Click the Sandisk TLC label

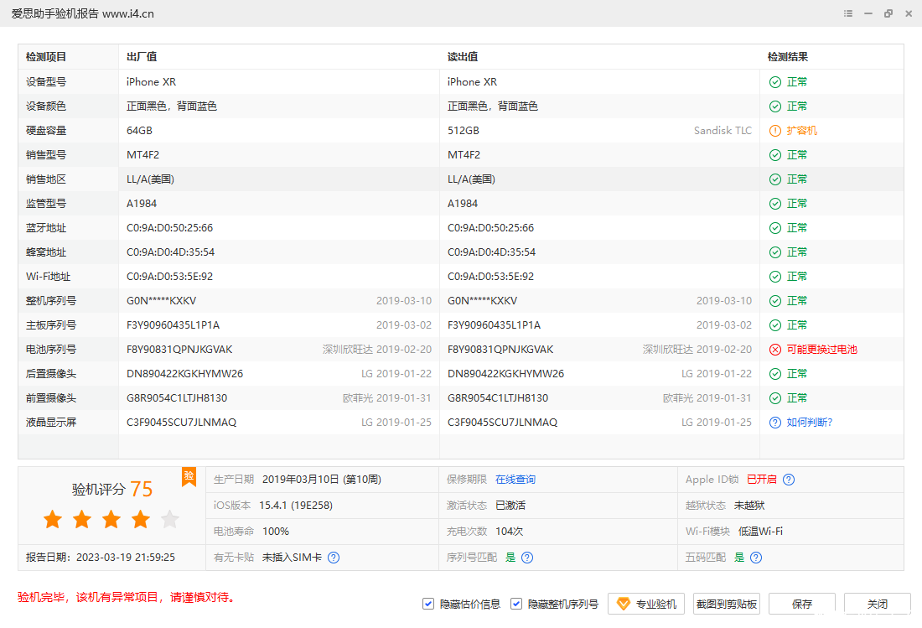[723, 131]
